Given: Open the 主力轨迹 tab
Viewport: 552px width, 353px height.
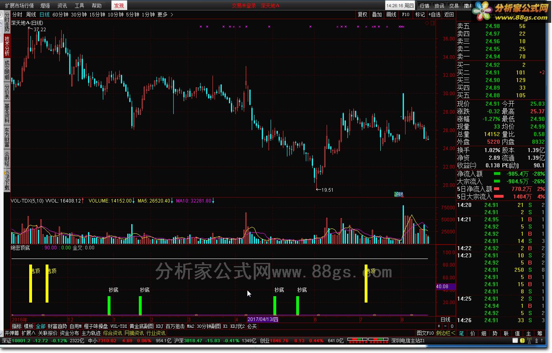Looking at the screenshot, I should pyautogui.click(x=91, y=333).
